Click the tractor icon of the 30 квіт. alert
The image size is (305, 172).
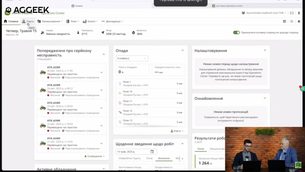(43, 72)
